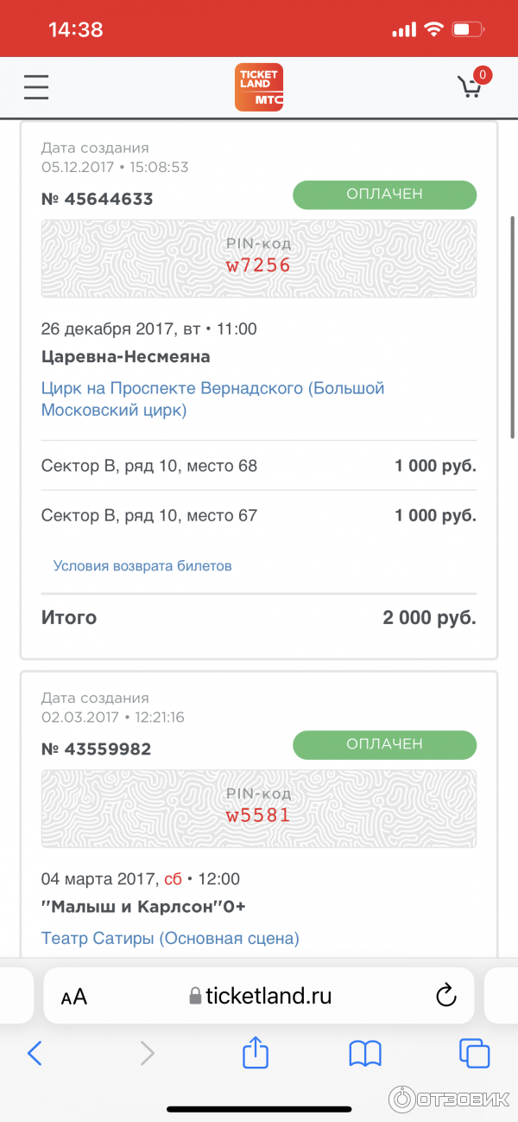Tap the Ticketland MTS logo
The width and height of the screenshot is (518, 1122).
coord(259,87)
